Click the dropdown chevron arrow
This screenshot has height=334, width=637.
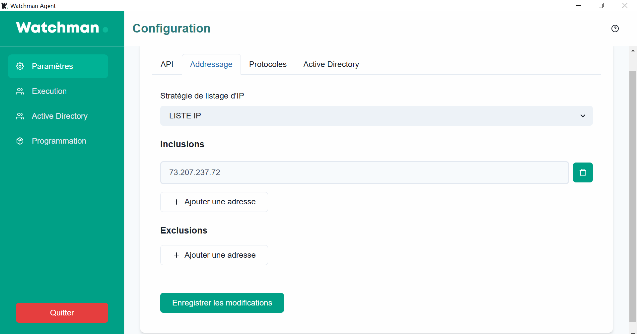tap(583, 116)
